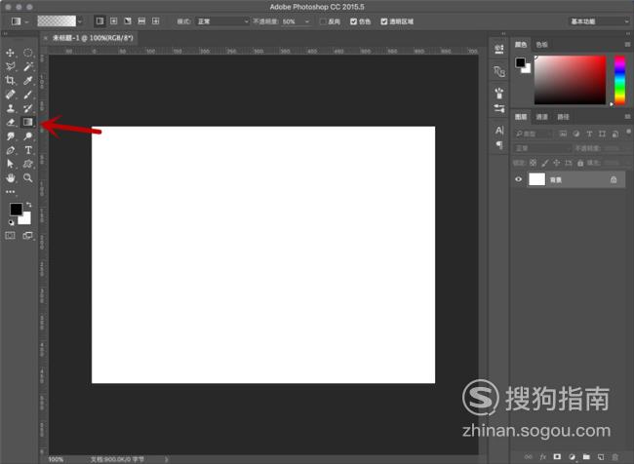Open the Mode (模式) dropdown in options bar
This screenshot has width=634, height=464.
point(222,21)
